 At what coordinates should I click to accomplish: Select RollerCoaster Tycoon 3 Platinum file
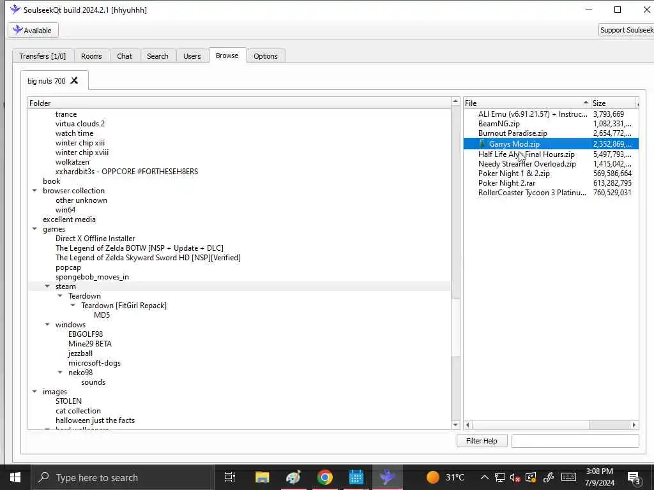point(532,193)
